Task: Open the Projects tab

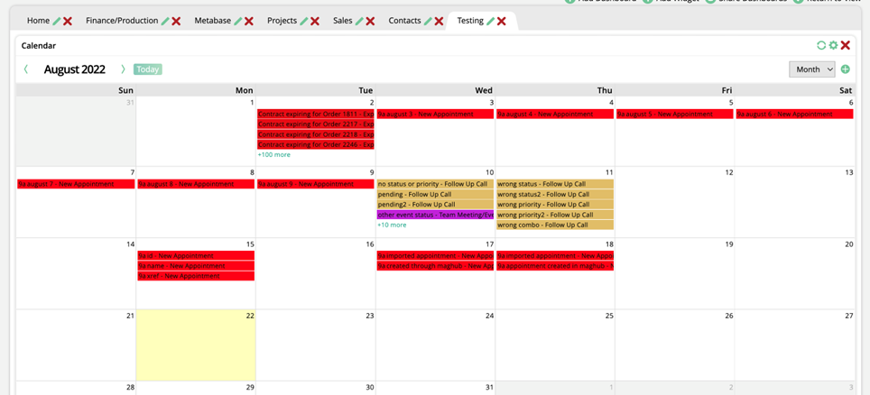Action: (282, 21)
